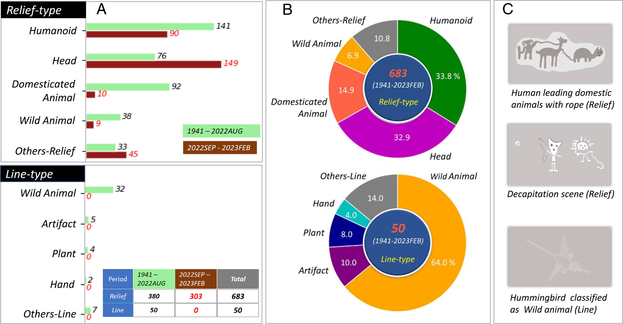Screen dimensions: 623x324
Task: Click the 683 Relief-type donut center
Action: click(398, 88)
